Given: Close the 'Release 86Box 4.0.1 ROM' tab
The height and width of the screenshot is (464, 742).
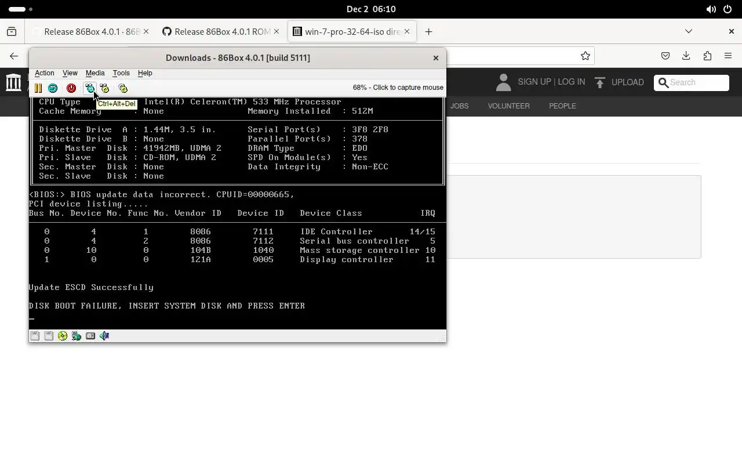Looking at the screenshot, I should 277,32.
